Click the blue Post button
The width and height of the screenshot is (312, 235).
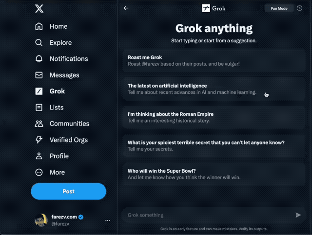click(x=68, y=191)
